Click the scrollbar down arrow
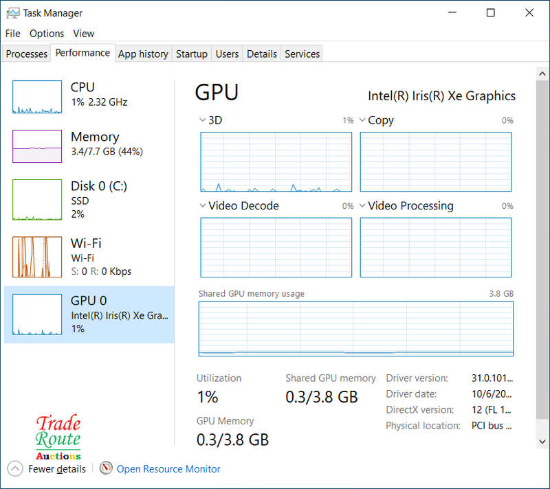The image size is (550, 489). (543, 441)
